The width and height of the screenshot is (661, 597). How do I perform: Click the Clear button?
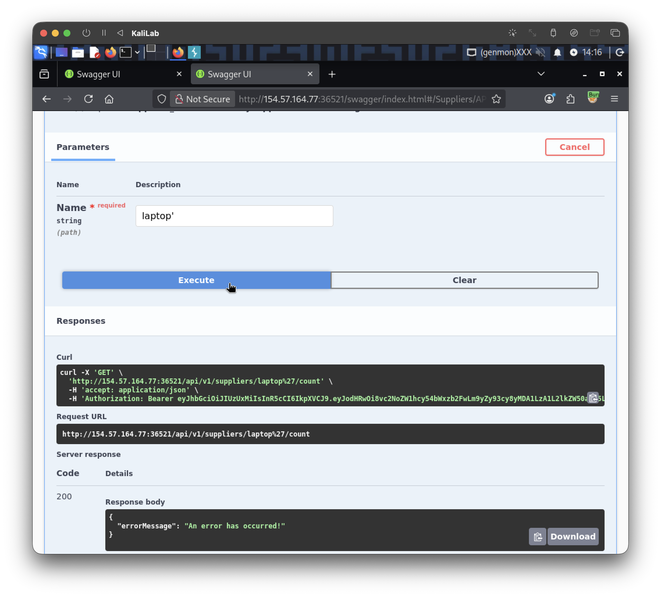pyautogui.click(x=464, y=280)
